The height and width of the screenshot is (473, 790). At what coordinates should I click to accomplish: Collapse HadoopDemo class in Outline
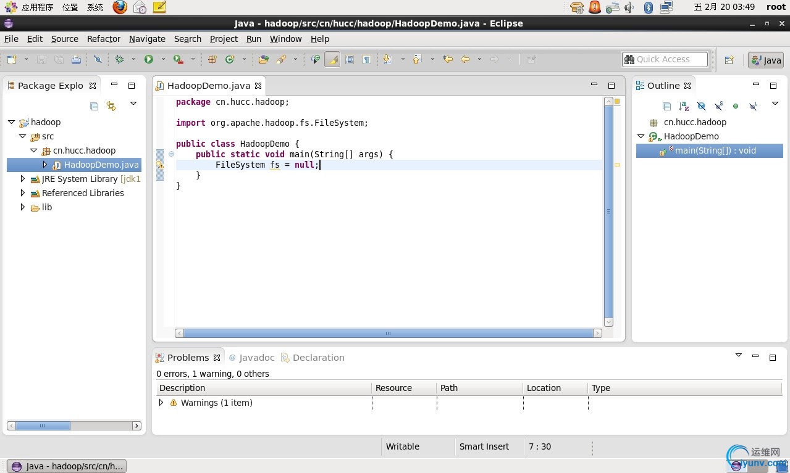tap(641, 136)
